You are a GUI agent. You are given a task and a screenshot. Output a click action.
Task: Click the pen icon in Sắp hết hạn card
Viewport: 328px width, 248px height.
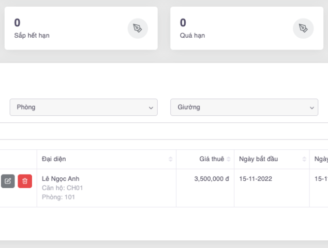(138, 28)
